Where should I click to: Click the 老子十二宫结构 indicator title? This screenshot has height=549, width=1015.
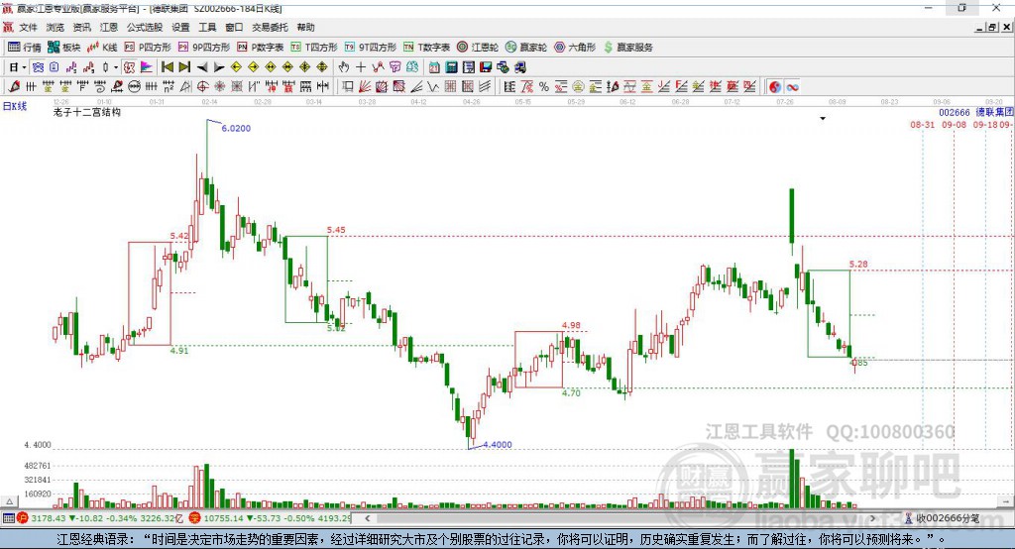[x=87, y=112]
